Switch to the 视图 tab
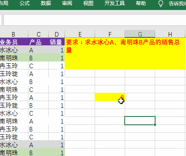The image size is (186, 156). tap(88, 3)
